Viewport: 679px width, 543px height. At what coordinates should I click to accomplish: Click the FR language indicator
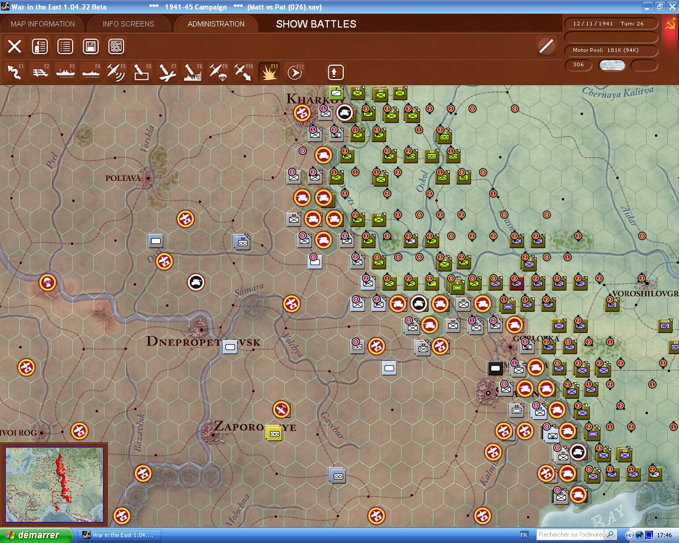pyautogui.click(x=524, y=535)
